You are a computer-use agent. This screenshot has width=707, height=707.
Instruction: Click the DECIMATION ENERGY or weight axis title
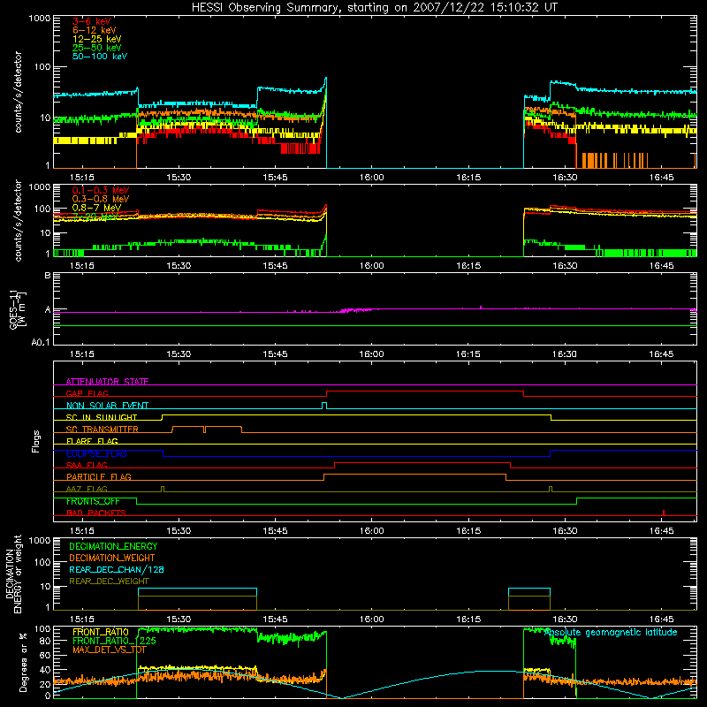(13, 574)
